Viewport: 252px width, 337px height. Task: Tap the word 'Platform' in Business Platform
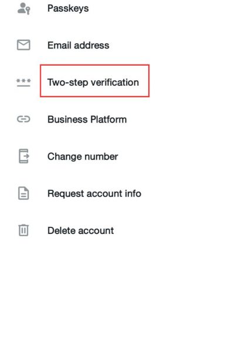coord(108,120)
